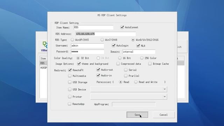Choose 16 Bit color quality
The image size is (224, 126).
120,58
